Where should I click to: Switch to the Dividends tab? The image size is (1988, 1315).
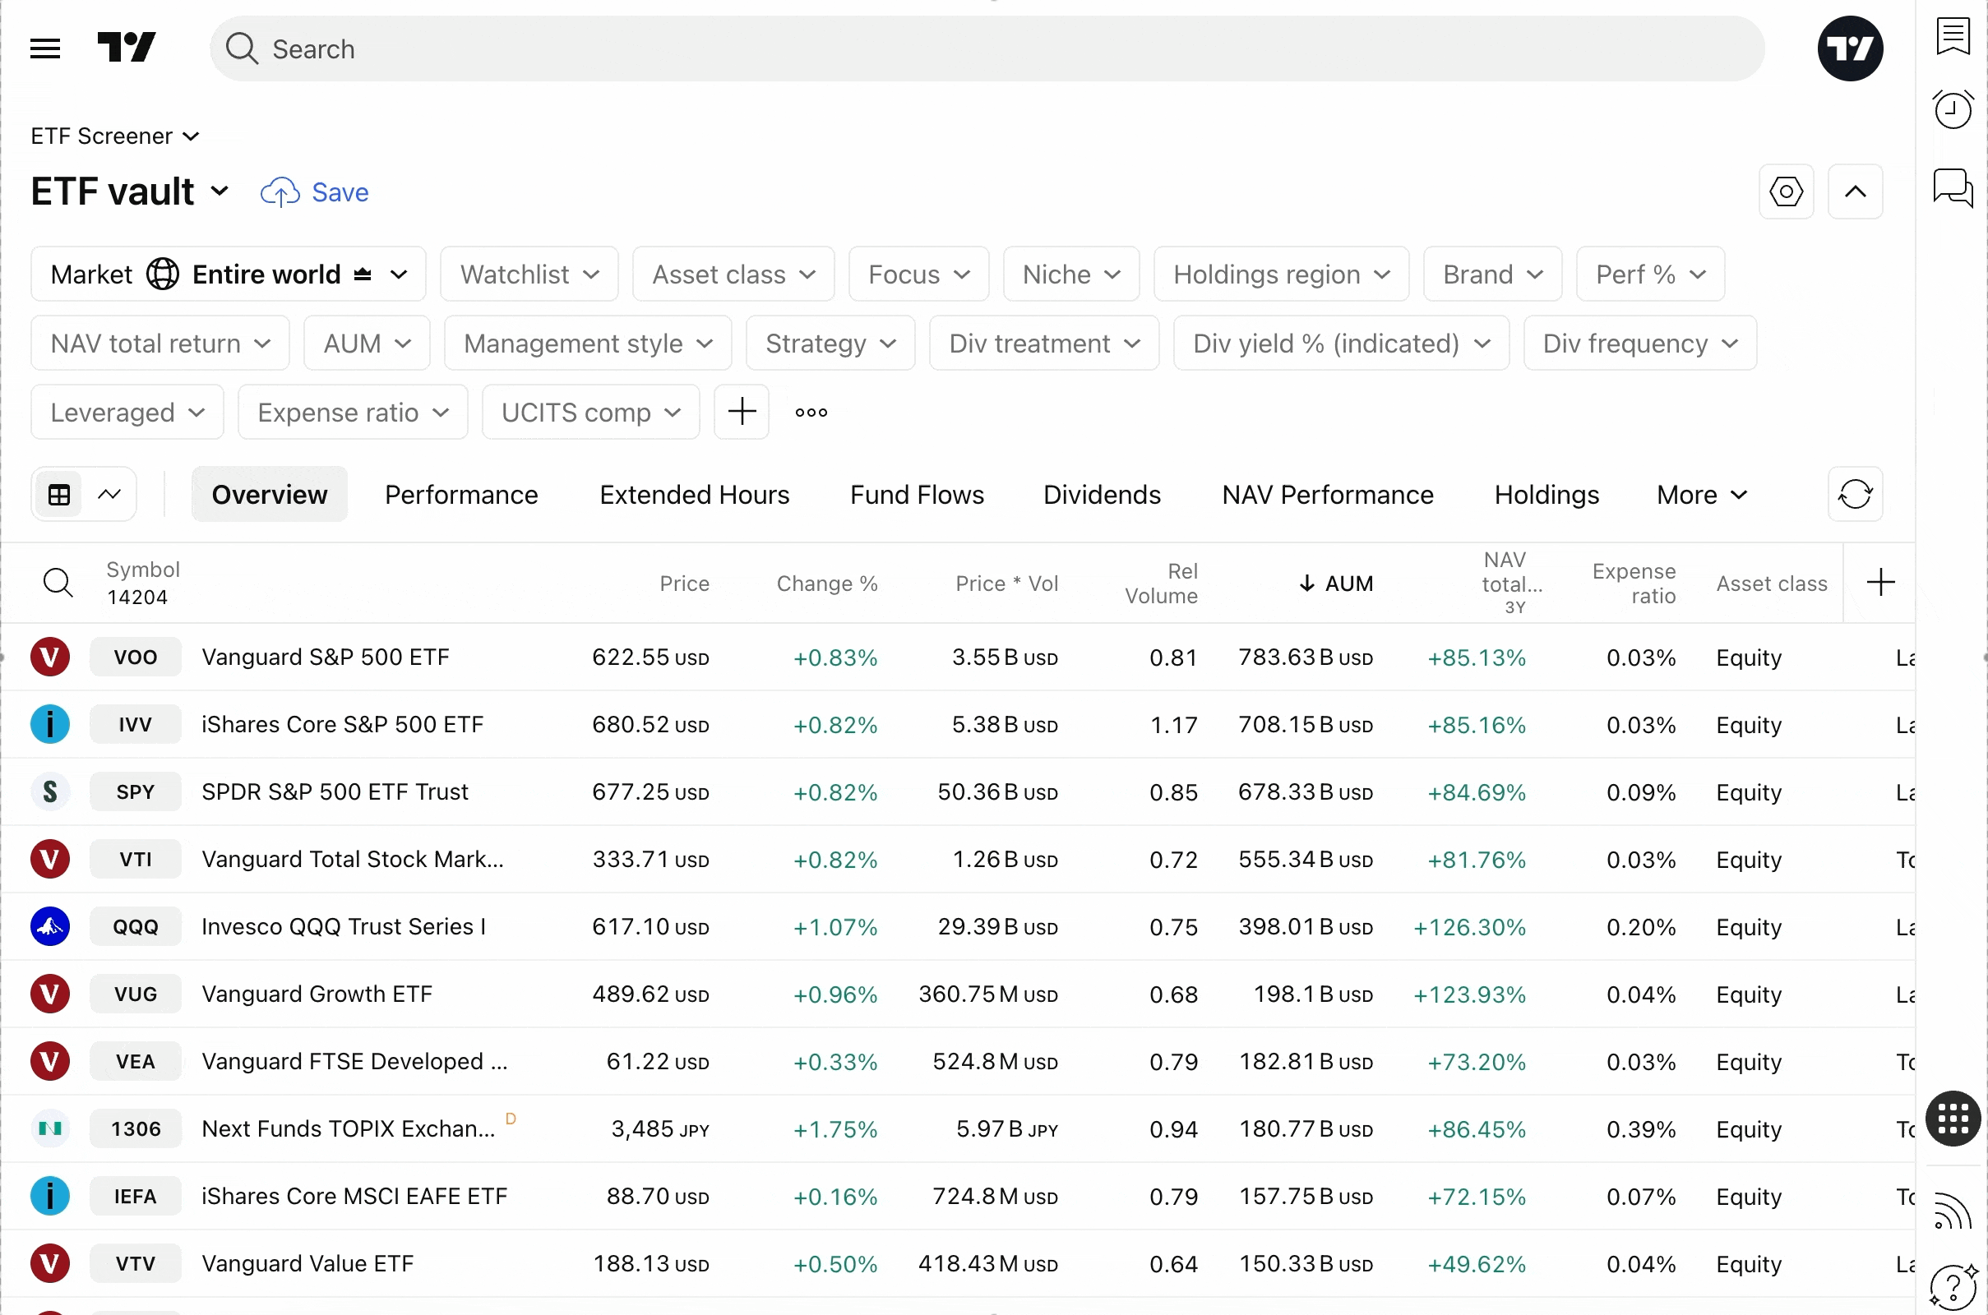(1102, 495)
